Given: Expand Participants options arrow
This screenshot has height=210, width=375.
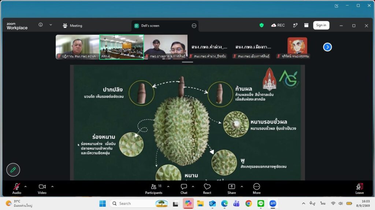Looking at the screenshot, I should (168, 187).
